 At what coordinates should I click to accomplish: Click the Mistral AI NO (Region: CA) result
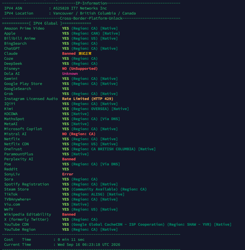pyautogui.click(x=79, y=134)
